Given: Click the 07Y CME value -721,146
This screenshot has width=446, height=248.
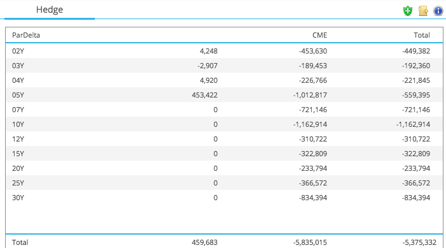Looking at the screenshot, I should (x=313, y=110).
